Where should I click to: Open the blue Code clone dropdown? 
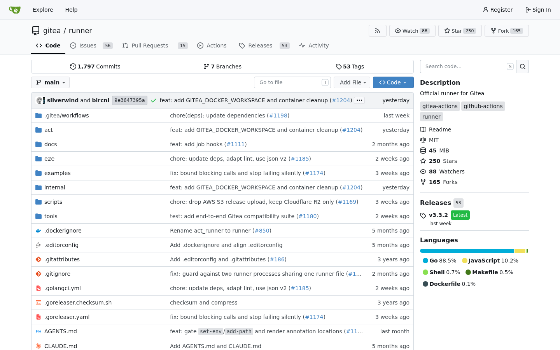pyautogui.click(x=393, y=82)
